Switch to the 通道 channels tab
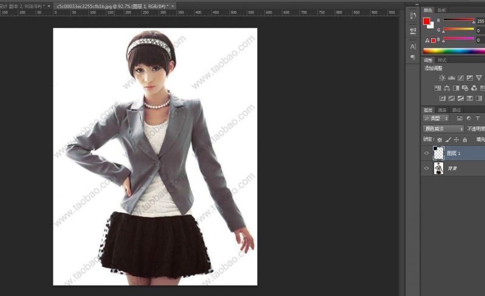 click(442, 110)
